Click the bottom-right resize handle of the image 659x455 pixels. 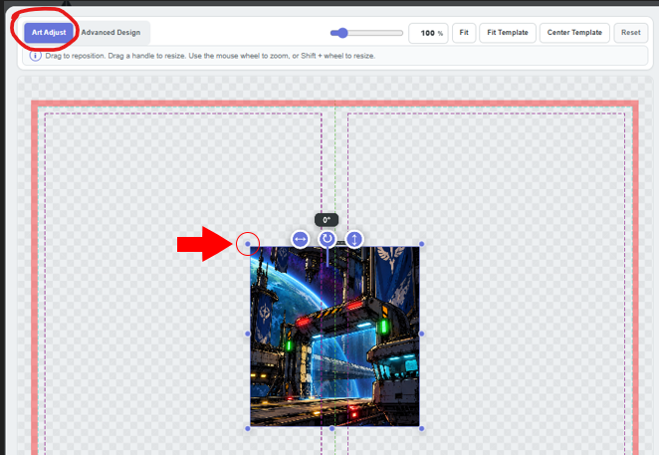click(421, 428)
